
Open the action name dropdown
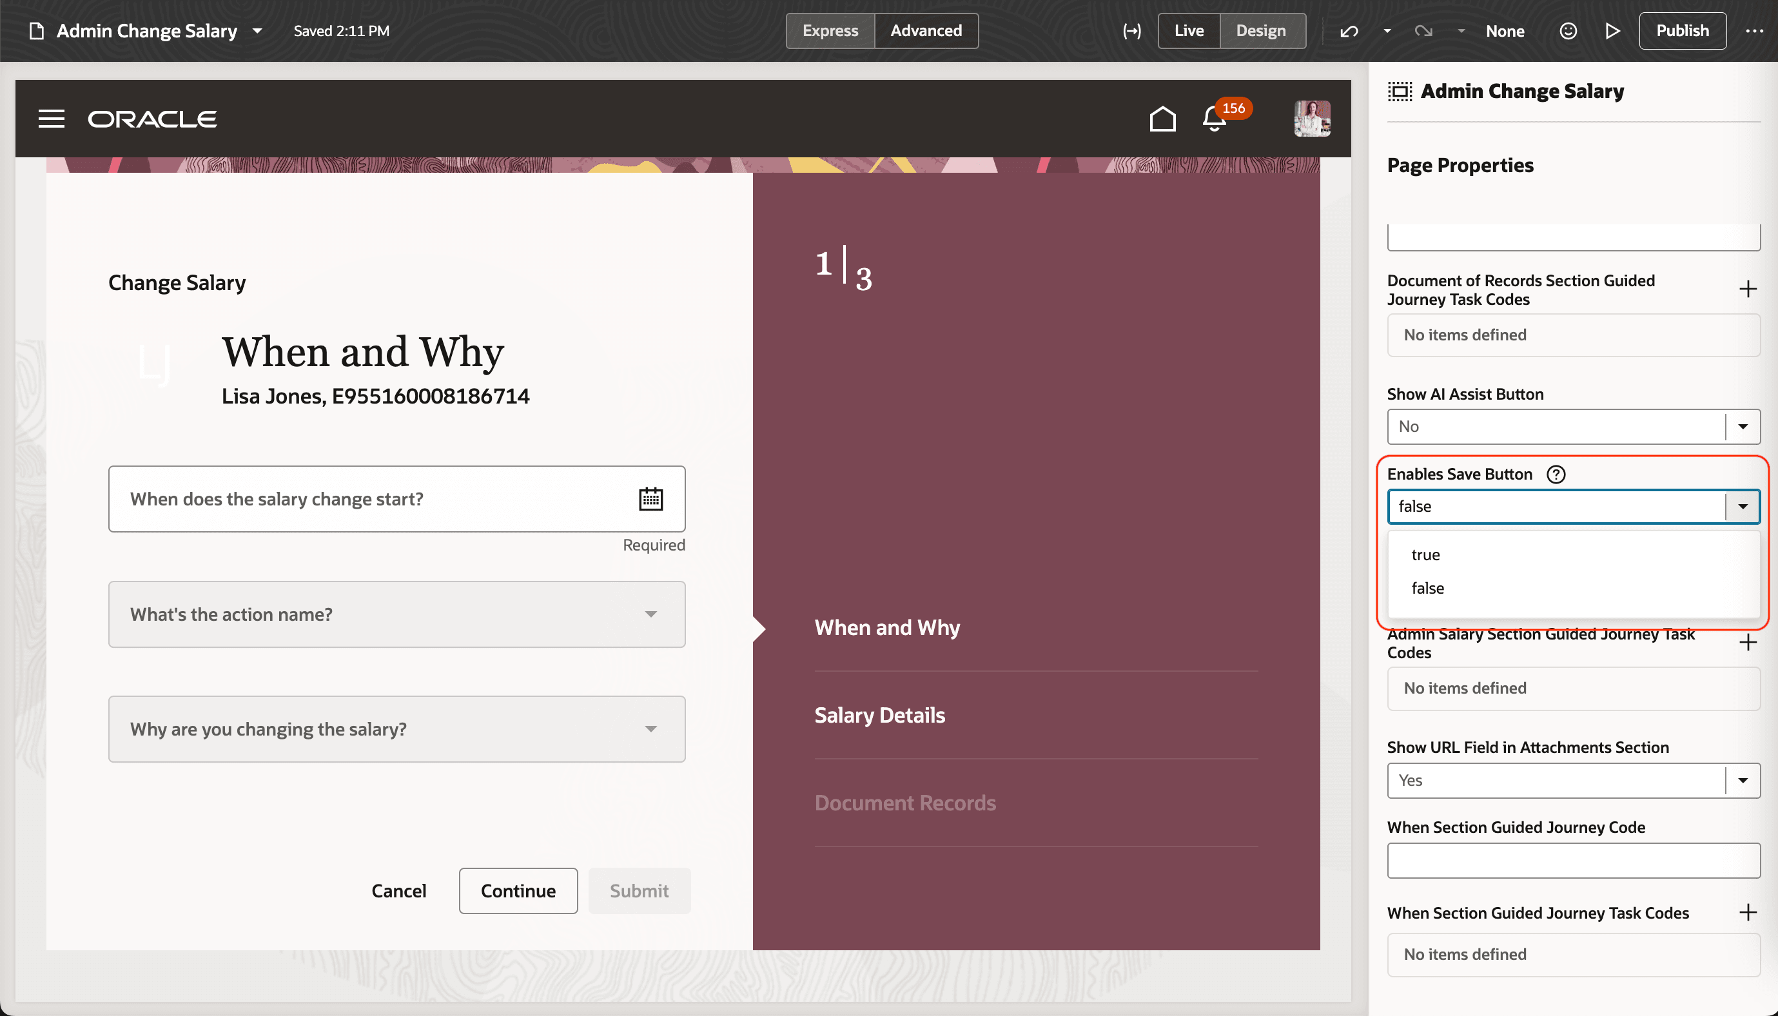[396, 614]
